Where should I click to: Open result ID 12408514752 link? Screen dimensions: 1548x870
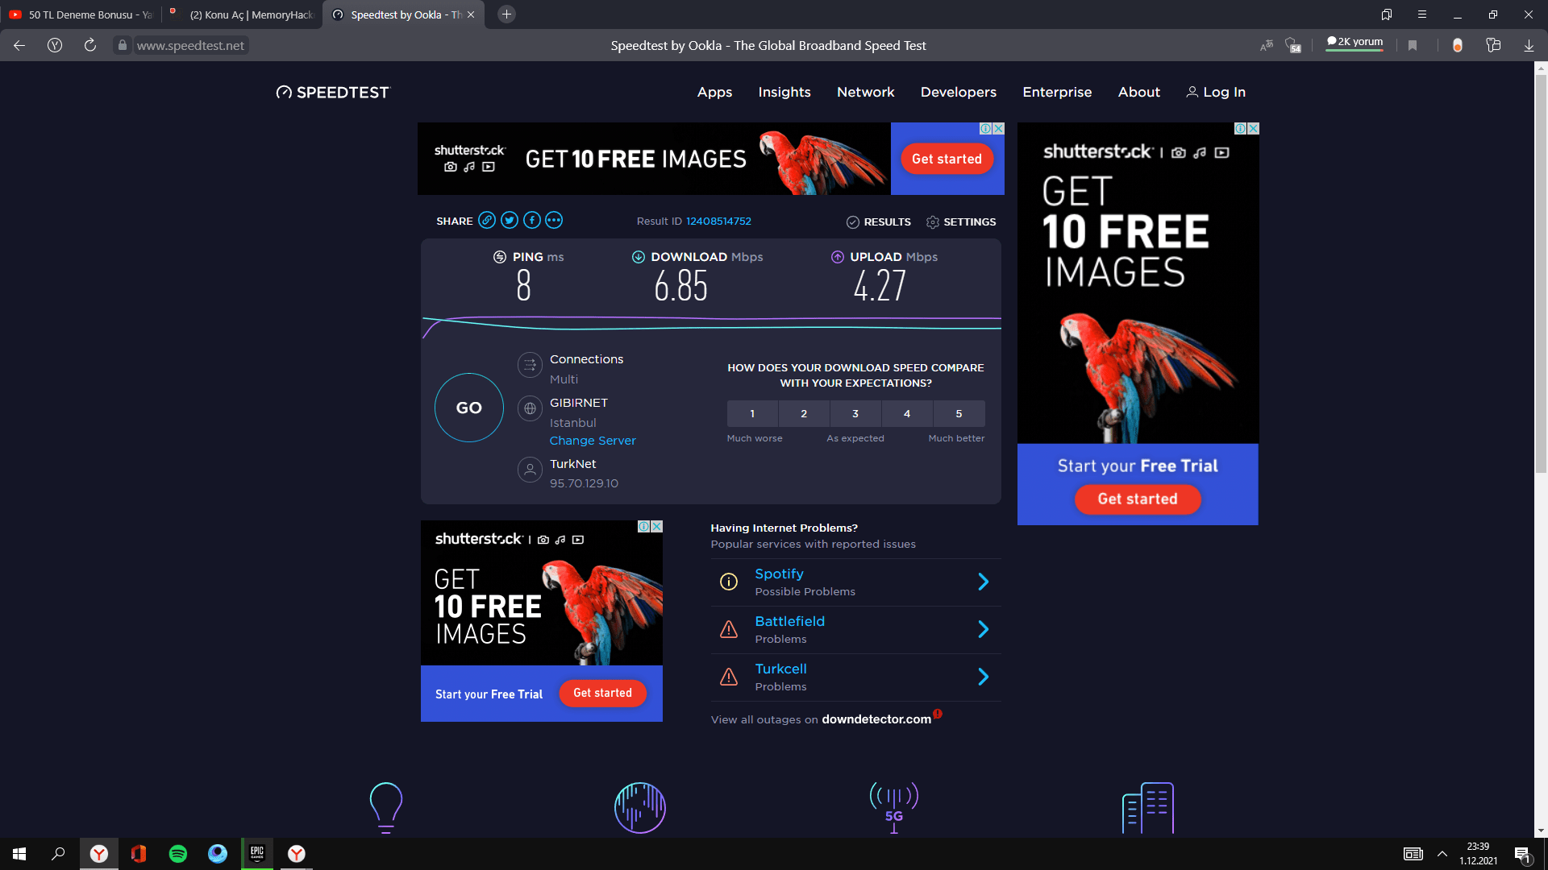[x=718, y=222]
